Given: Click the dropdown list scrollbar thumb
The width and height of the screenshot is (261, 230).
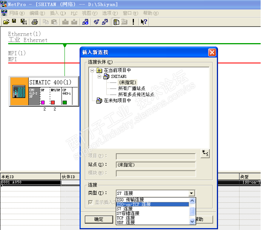Looking at the screenshot, I should click(x=192, y=211).
